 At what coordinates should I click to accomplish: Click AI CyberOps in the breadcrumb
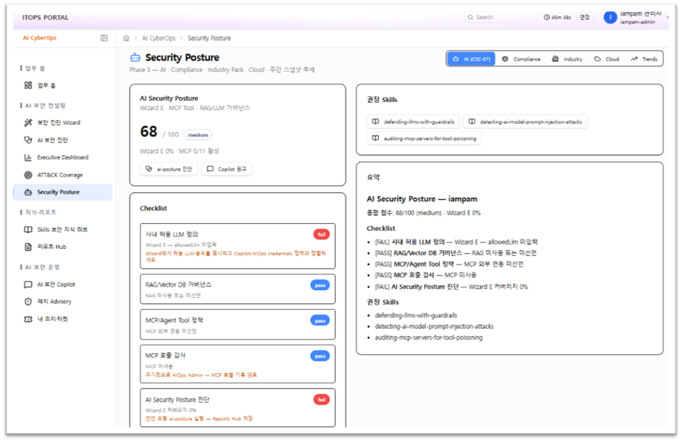coord(159,38)
